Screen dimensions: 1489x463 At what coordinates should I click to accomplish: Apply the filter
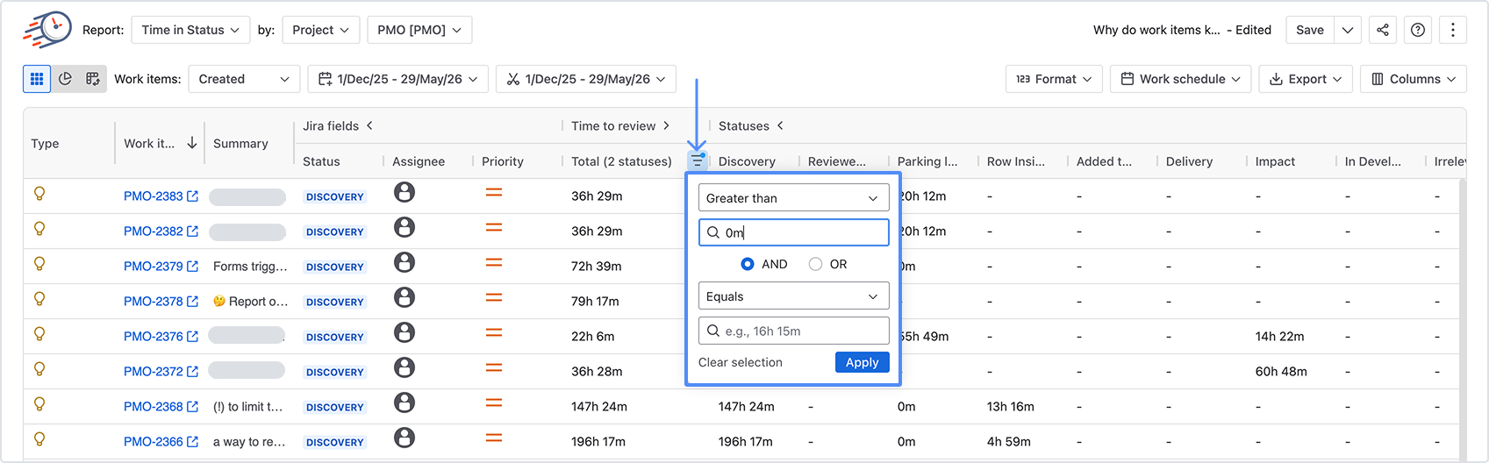863,362
